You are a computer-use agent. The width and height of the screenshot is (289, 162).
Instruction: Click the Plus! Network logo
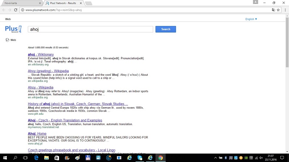coord(13,29)
